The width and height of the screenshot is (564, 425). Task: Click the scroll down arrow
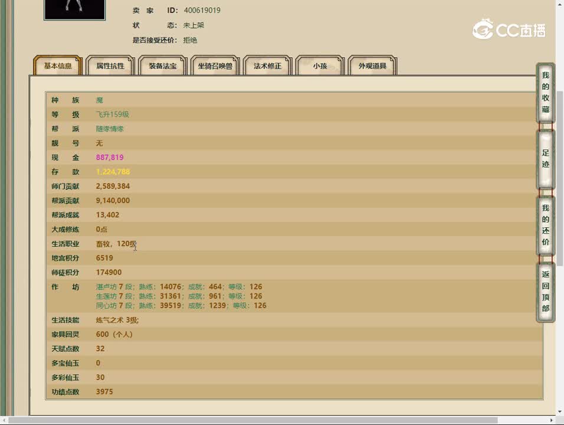pos(560,411)
